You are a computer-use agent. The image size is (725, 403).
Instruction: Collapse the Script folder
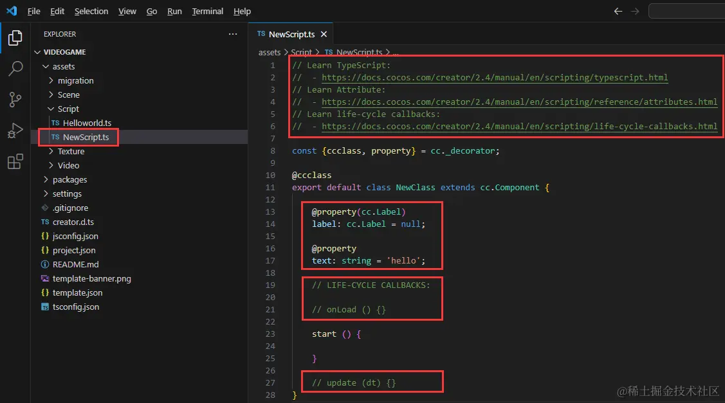pos(140,109)
